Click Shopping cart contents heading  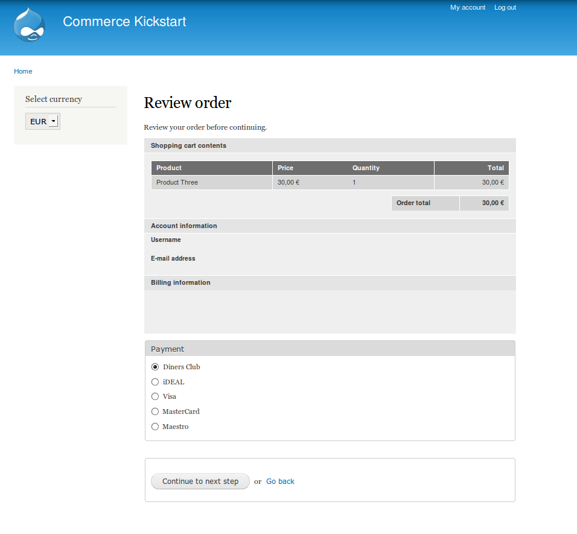(x=188, y=145)
